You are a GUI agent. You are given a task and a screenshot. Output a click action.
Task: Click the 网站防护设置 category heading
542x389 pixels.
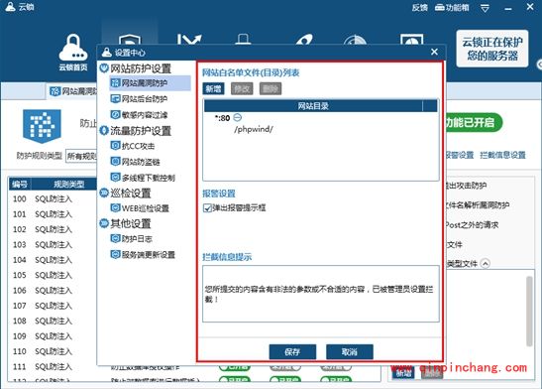point(141,68)
